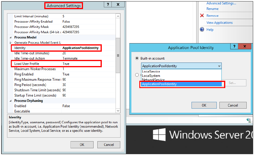254x155 pixels.
Task: Choose LocalSystem from the account list
Action: (151, 76)
